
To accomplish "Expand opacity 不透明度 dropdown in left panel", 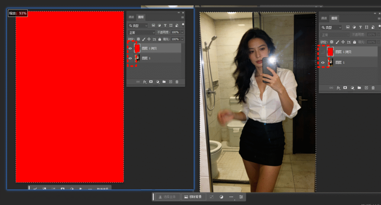I will click(x=182, y=33).
